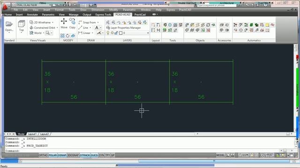Viewport: 300px width, 168px height.
Task: Open the Dimension menu in menu bar
Action: click(98, 10)
